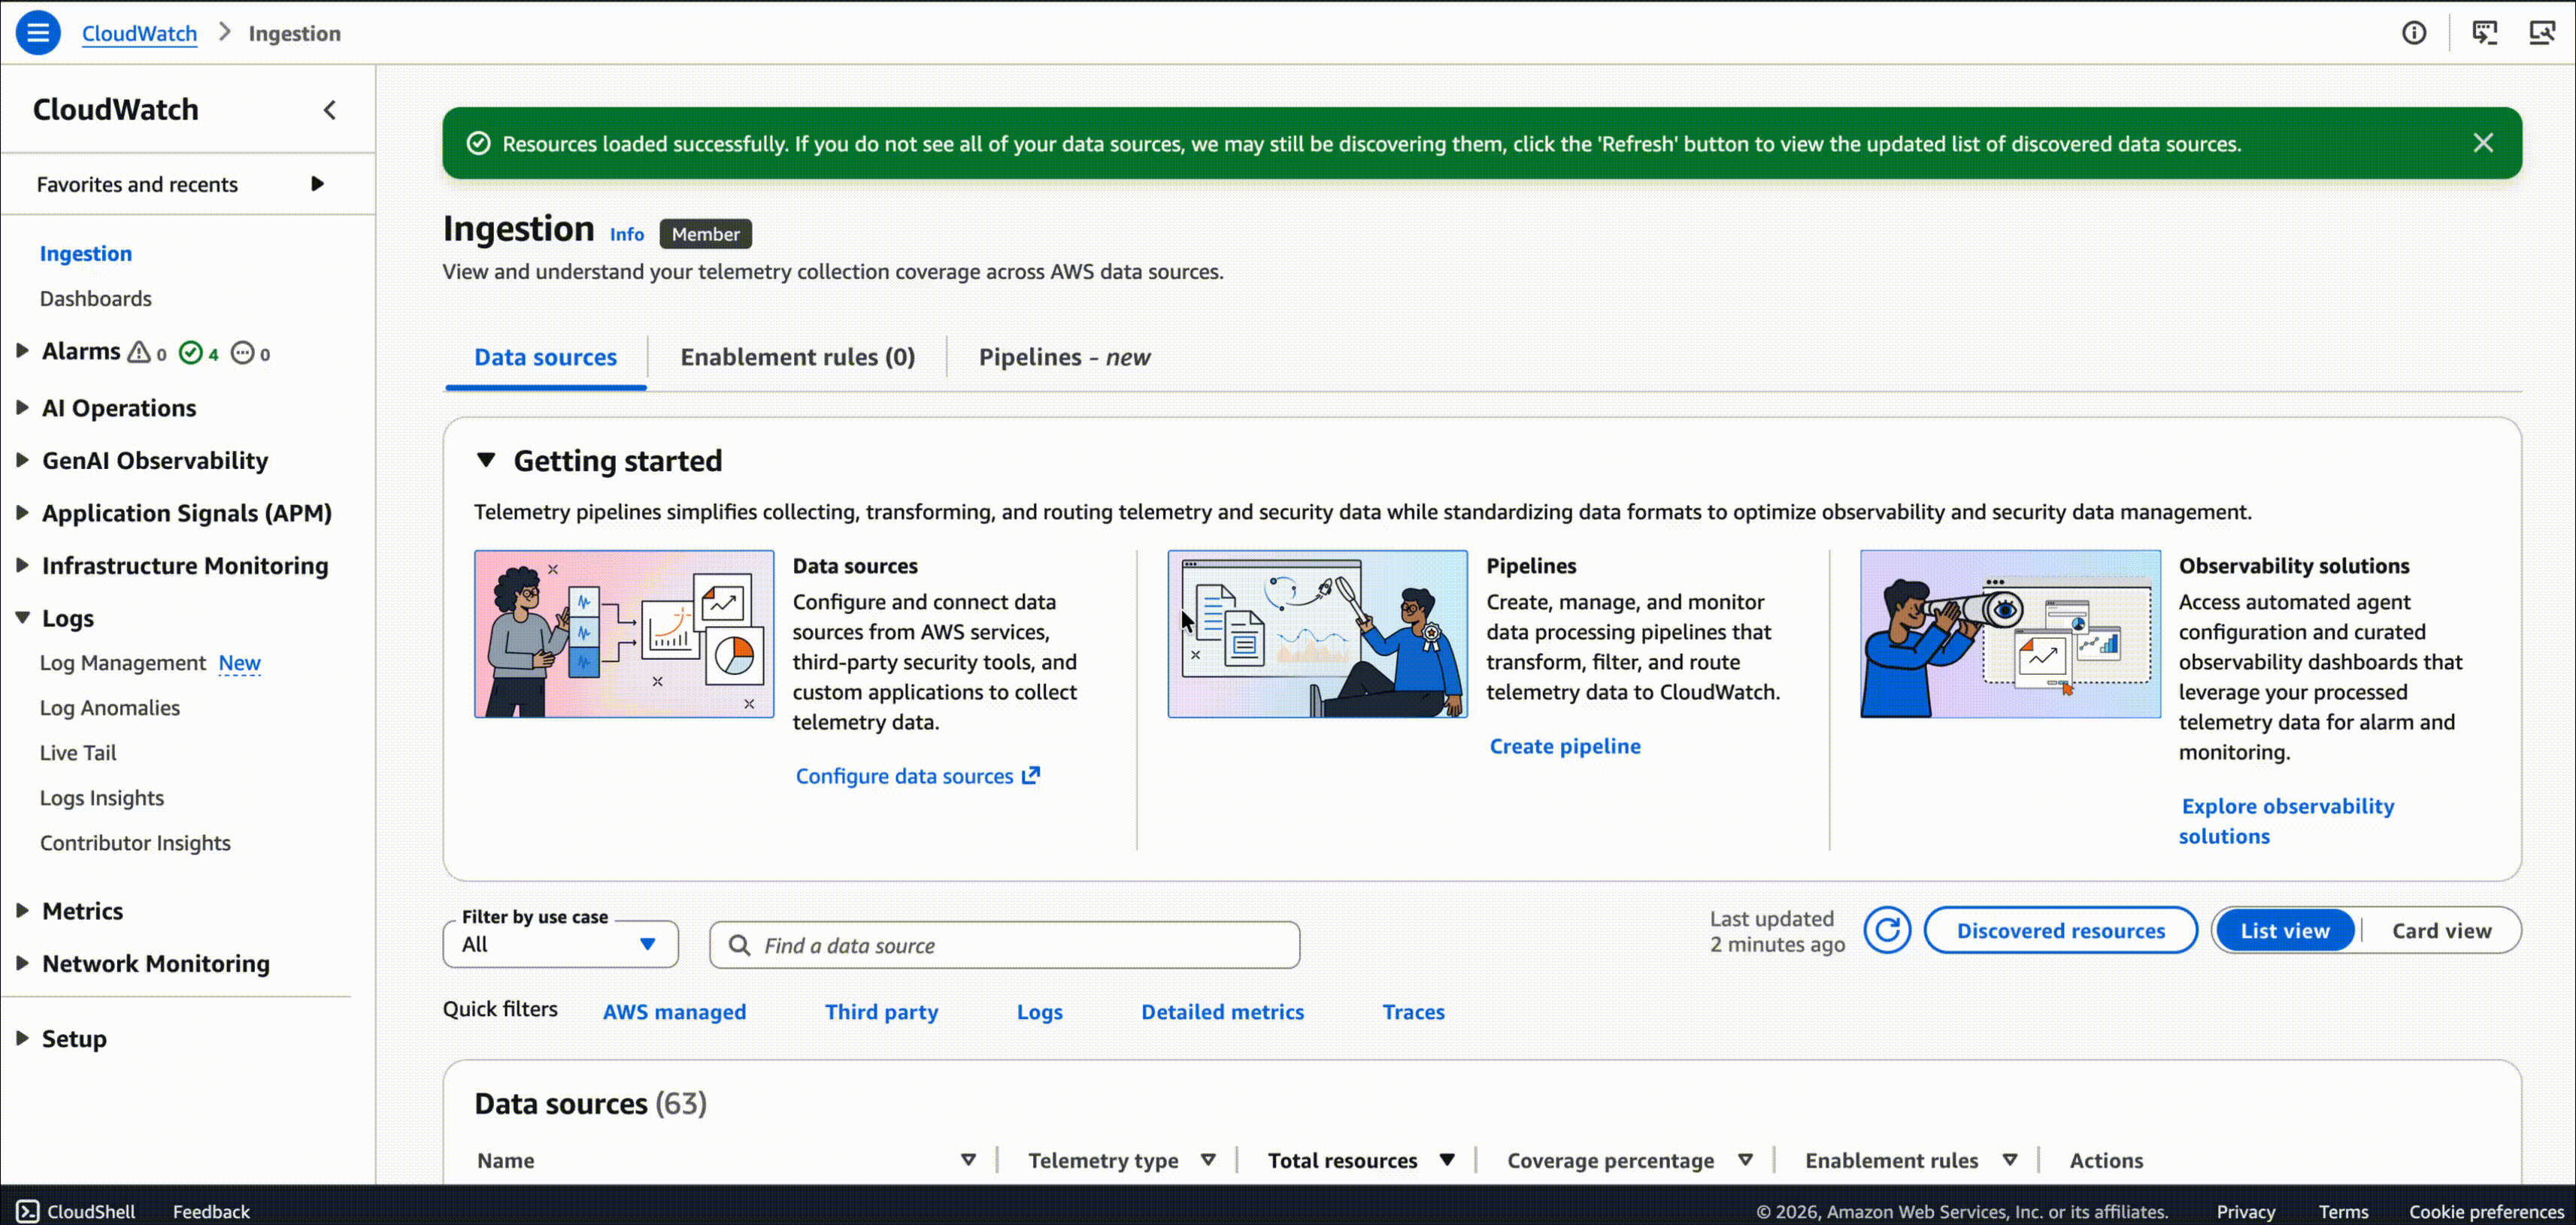Screen dimensions: 2576x1225
Task: Apply the Traces quick filter
Action: (x=1413, y=1011)
